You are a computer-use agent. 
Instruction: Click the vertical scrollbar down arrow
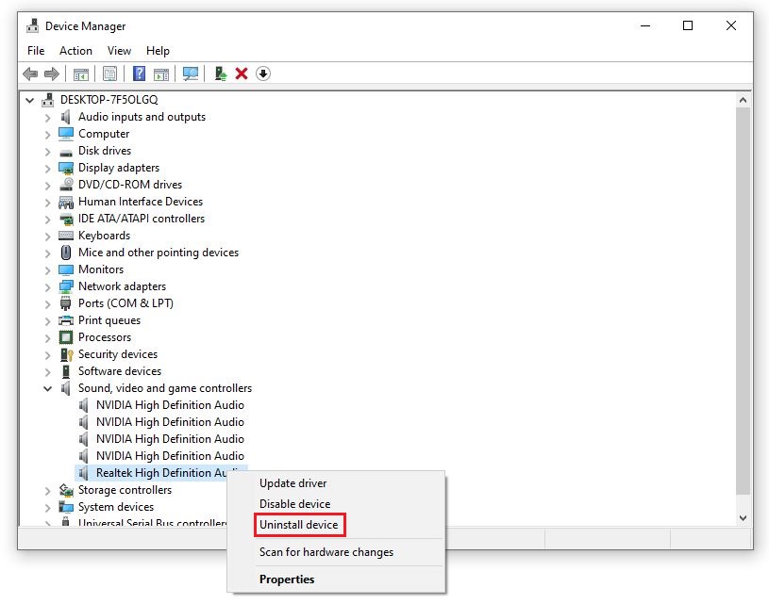click(x=742, y=517)
